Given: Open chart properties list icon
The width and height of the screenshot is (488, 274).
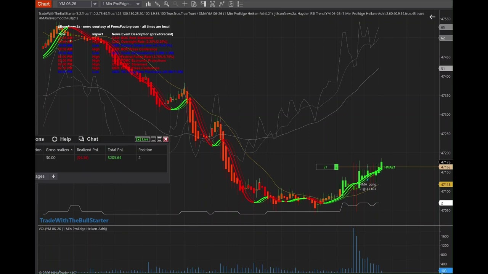Looking at the screenshot, I should pyautogui.click(x=240, y=4).
